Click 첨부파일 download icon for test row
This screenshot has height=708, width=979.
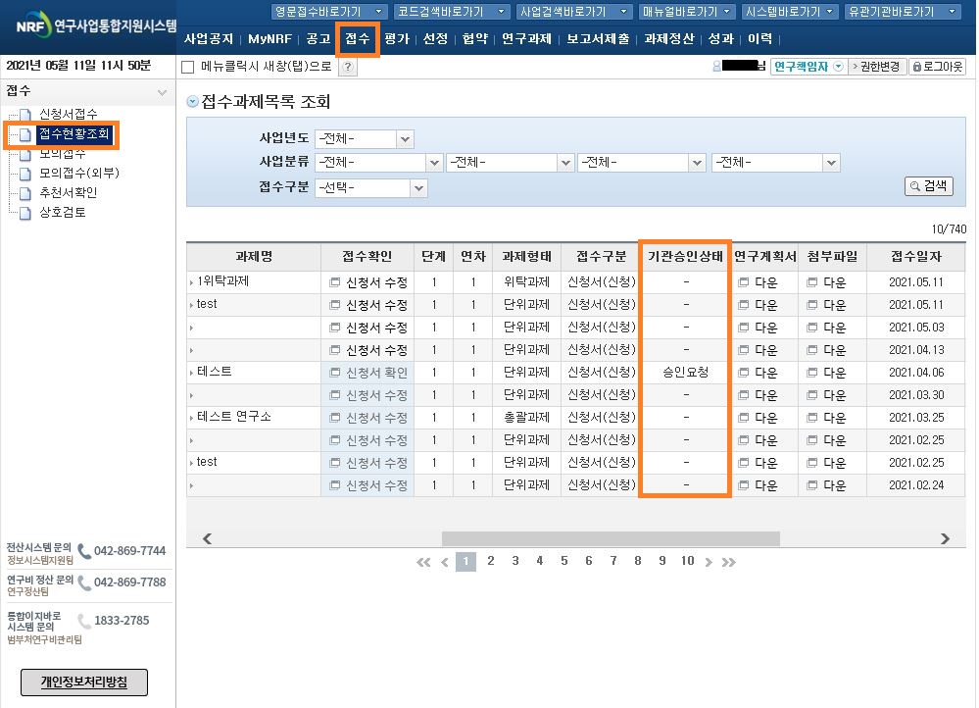tap(811, 304)
